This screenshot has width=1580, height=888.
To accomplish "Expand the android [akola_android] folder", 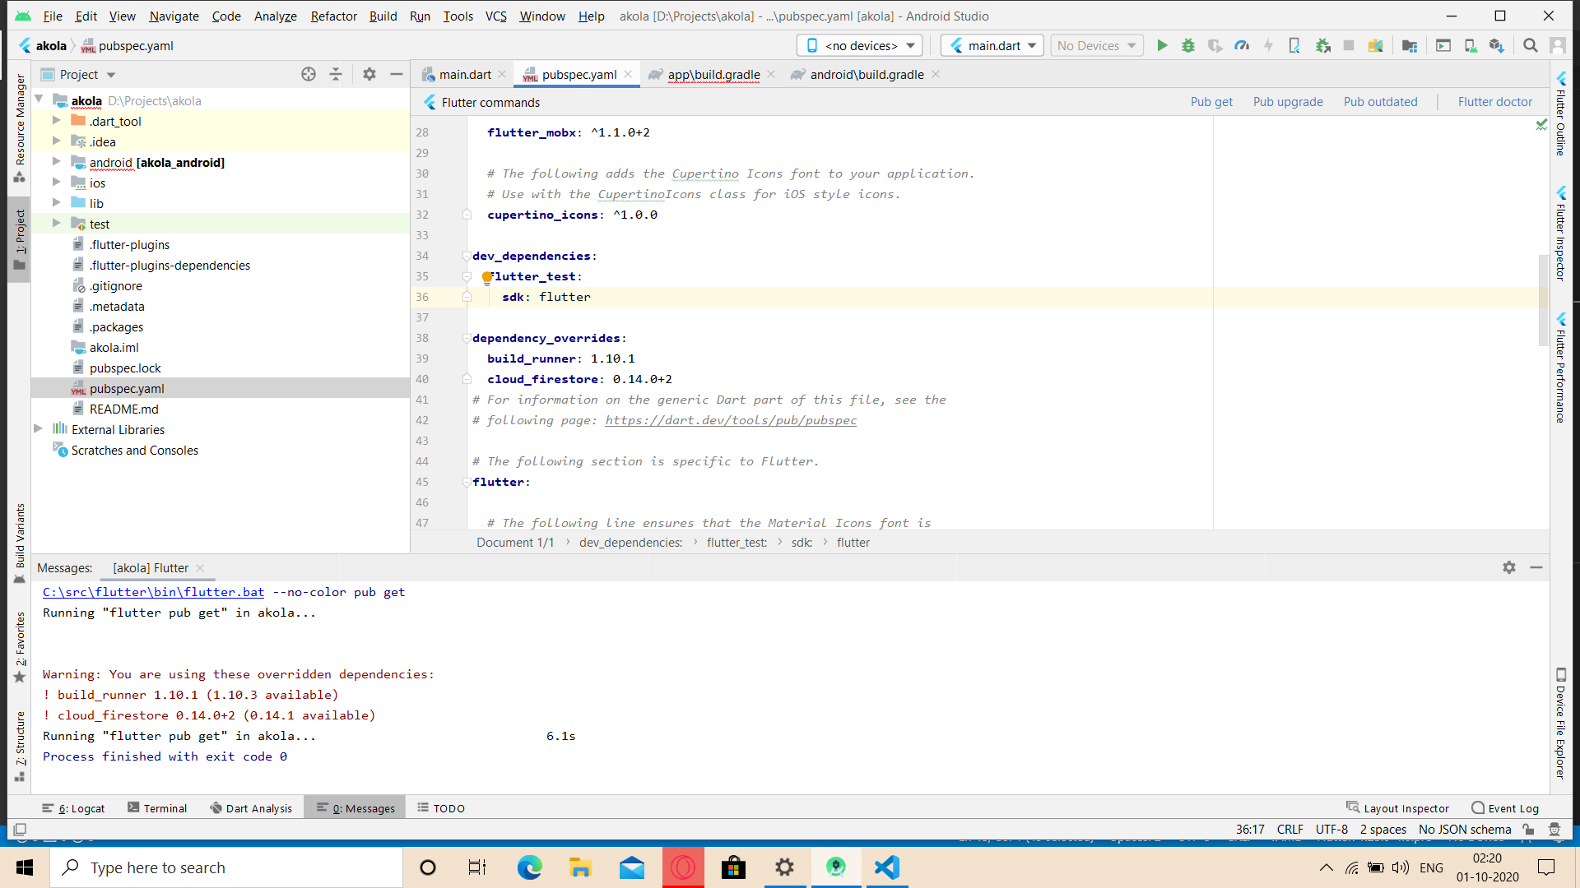I will coord(56,162).
